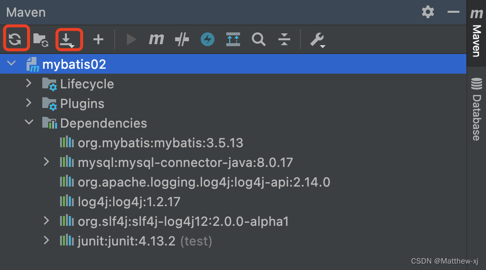The width and height of the screenshot is (486, 270).
Task: Switch to Database side tab
Action: 476,109
